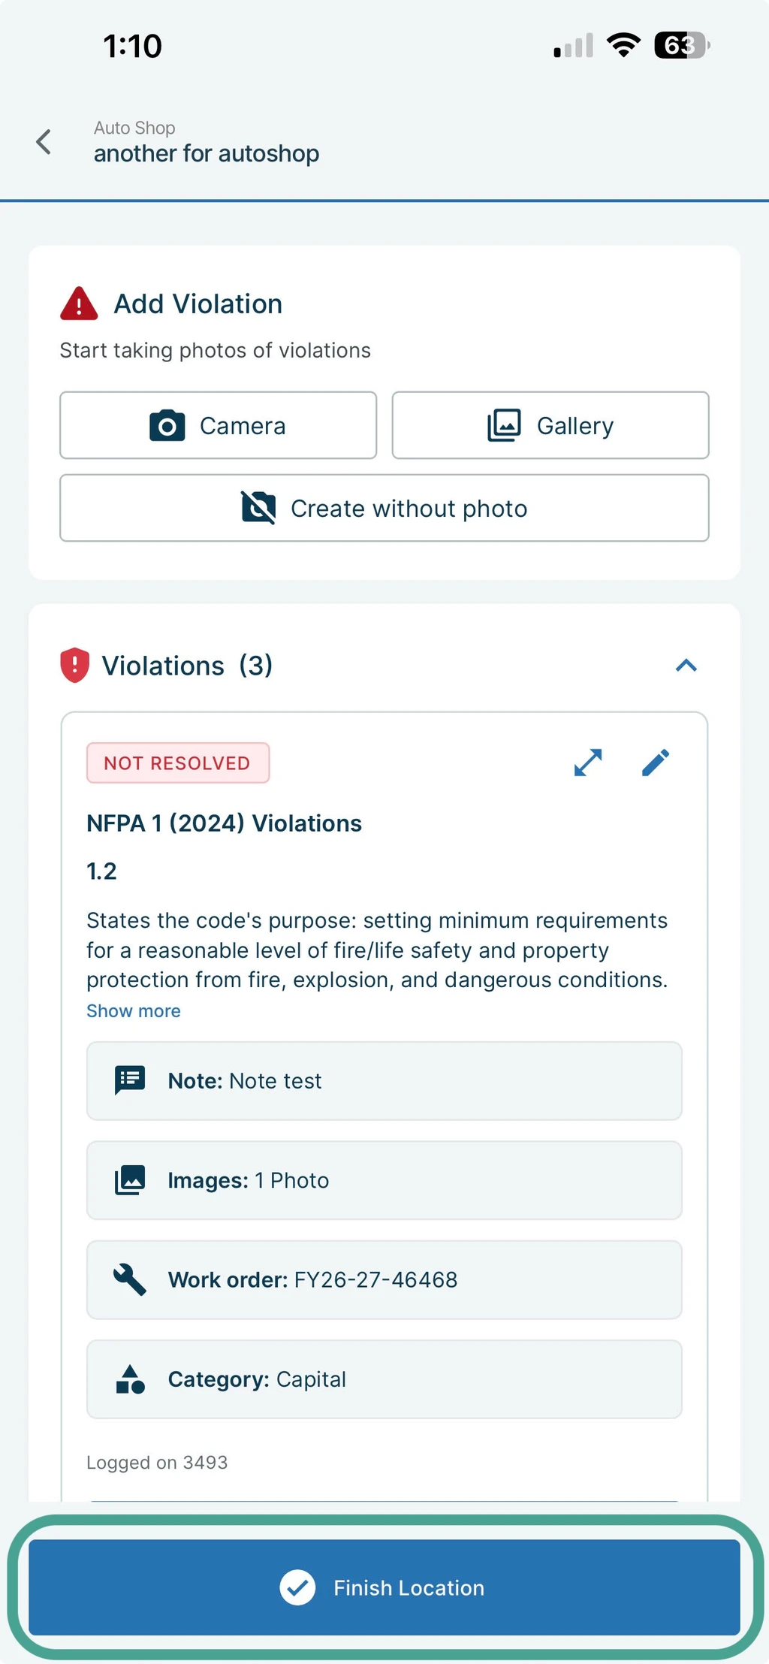Screen dimensions: 769x1664
Task: Tap the back arrow in the header
Action: (44, 141)
